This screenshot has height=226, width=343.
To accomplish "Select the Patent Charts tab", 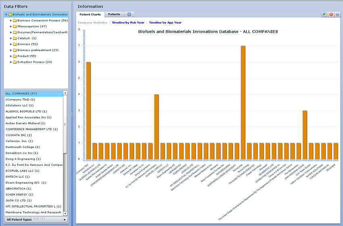I will (90, 15).
